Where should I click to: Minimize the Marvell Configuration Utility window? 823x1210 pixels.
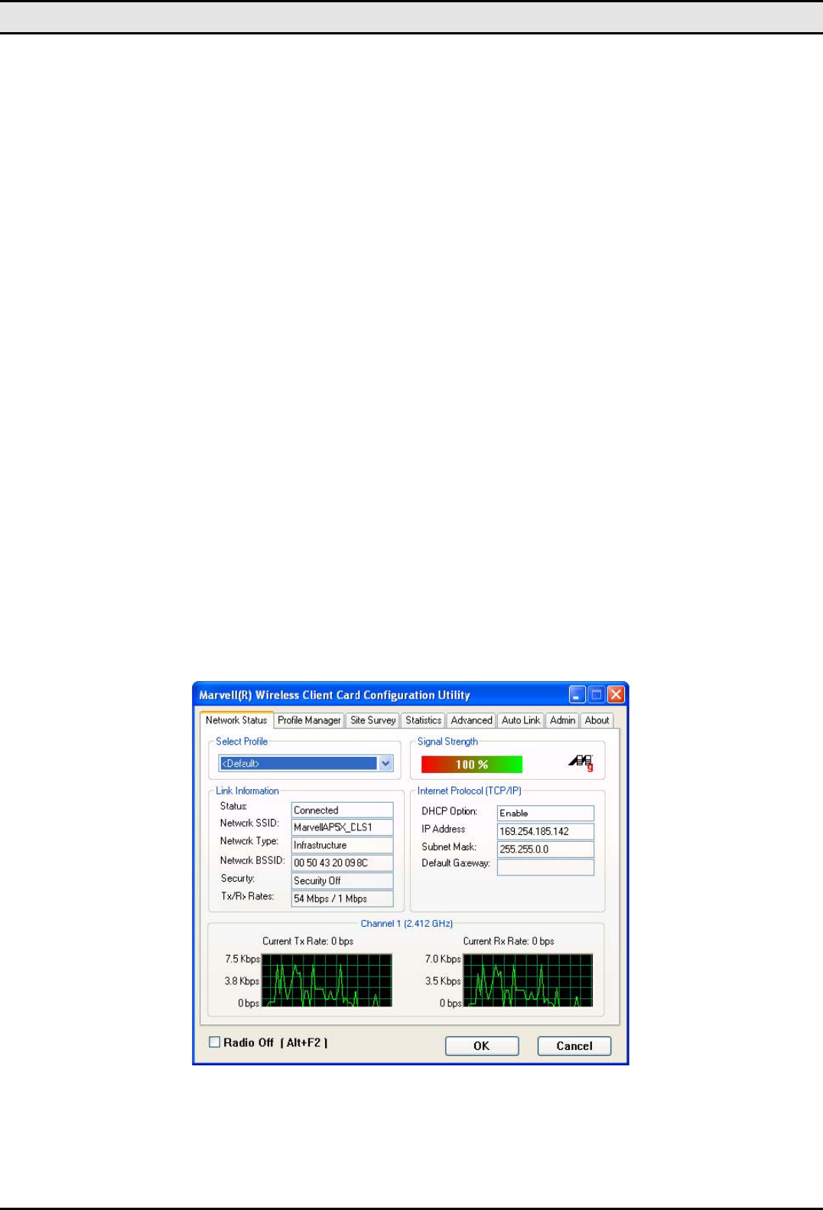point(577,694)
